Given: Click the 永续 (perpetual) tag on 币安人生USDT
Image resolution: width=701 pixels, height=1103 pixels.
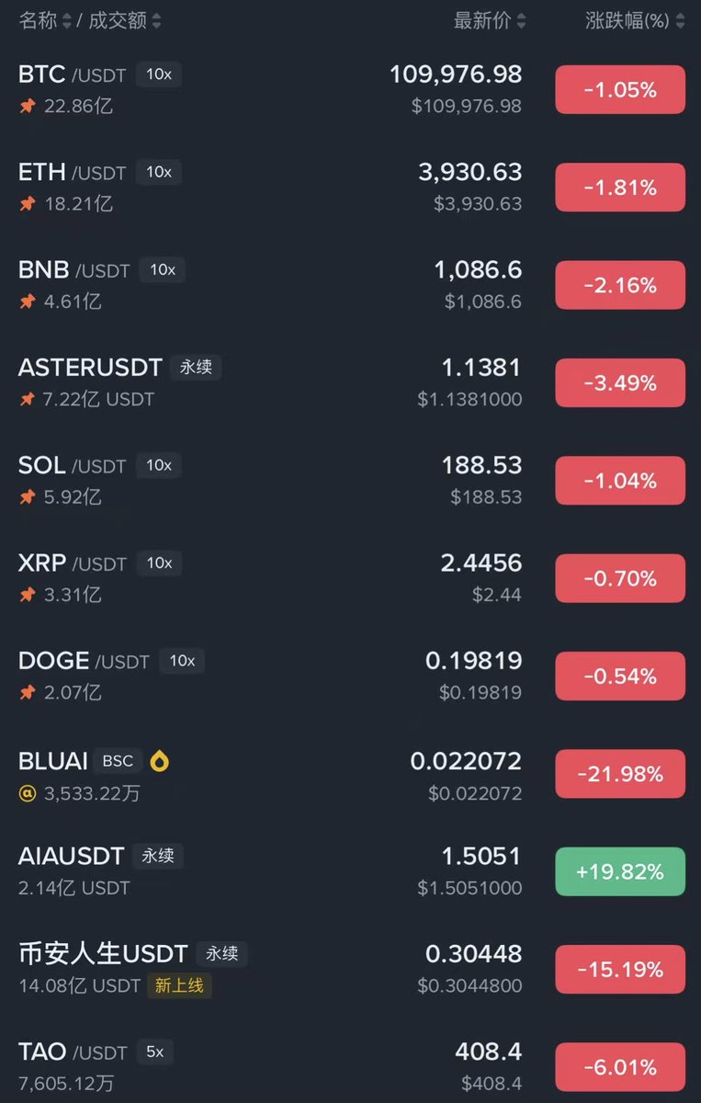Looking at the screenshot, I should [x=221, y=953].
